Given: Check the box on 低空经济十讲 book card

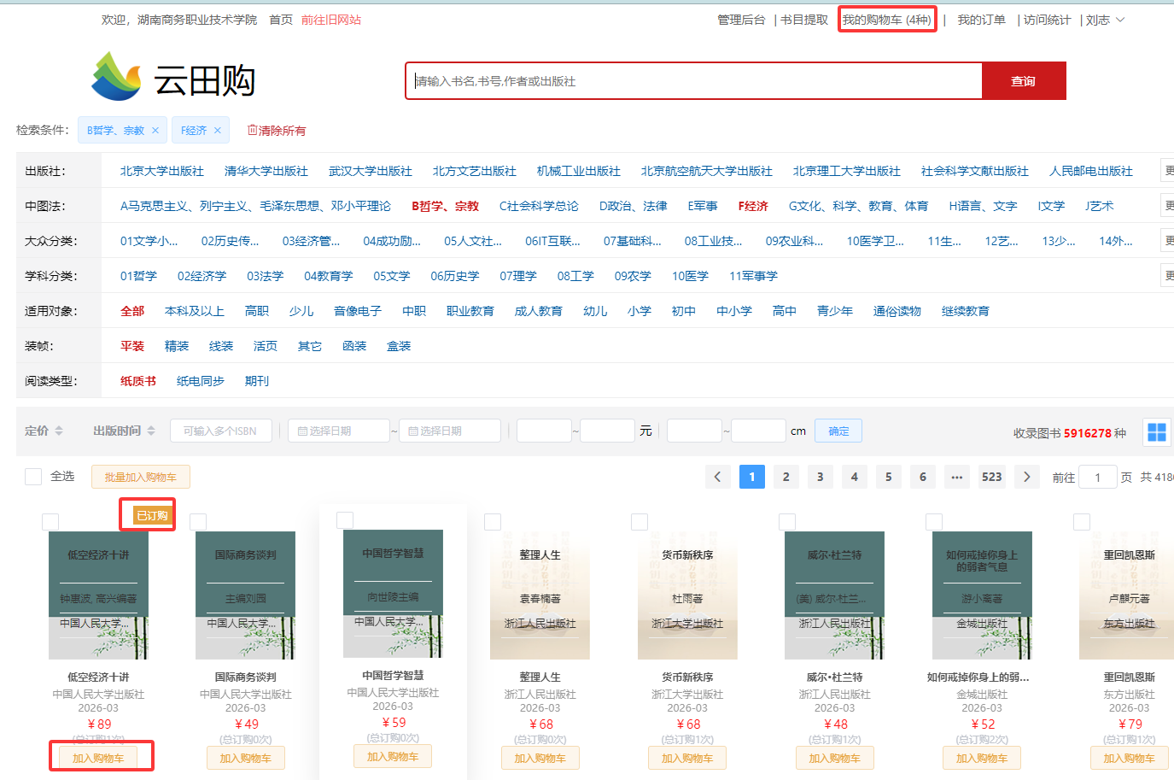Looking at the screenshot, I should 49,521.
